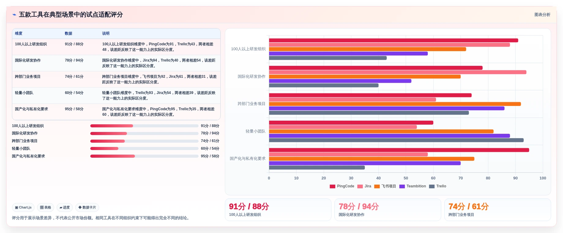
Task: Click the x-axis tick label 100
Action: pyautogui.click(x=543, y=178)
